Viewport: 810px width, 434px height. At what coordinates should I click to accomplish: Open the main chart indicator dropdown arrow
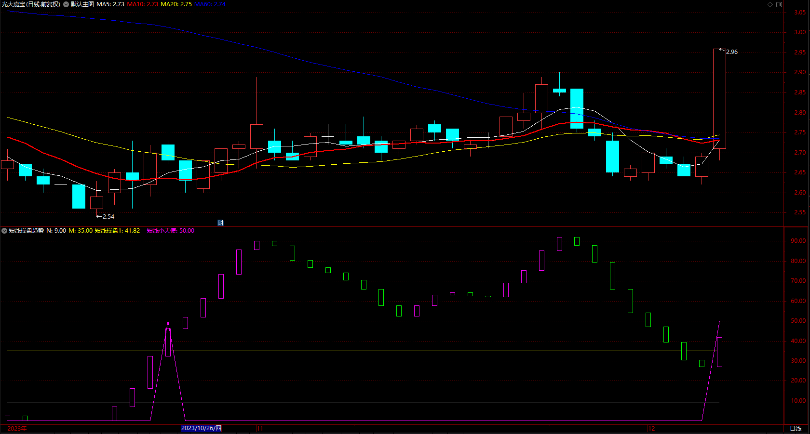(x=66, y=4)
